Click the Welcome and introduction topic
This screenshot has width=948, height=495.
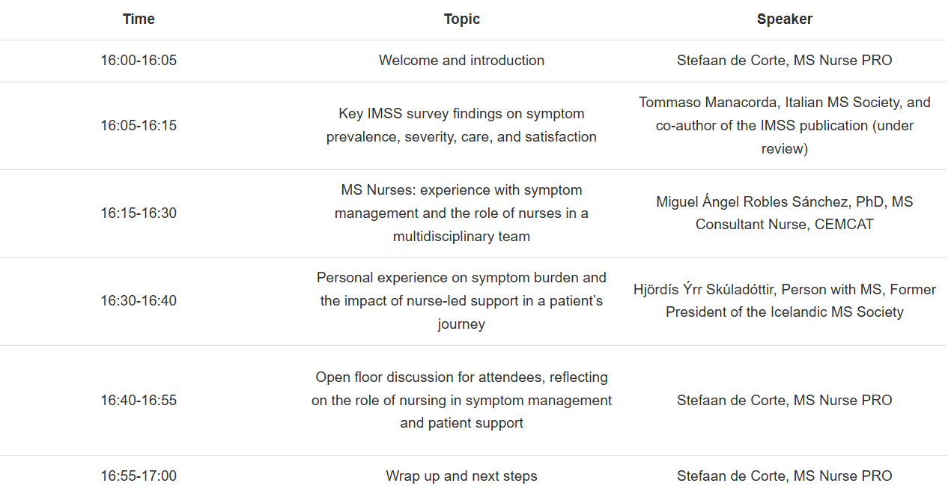tap(461, 61)
